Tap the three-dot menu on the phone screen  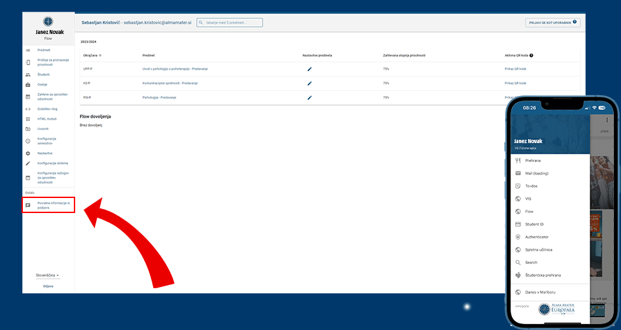[607, 120]
